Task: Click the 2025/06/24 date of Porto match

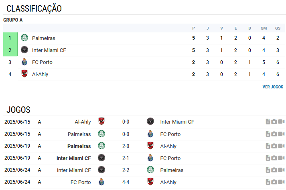Action: click(17, 182)
